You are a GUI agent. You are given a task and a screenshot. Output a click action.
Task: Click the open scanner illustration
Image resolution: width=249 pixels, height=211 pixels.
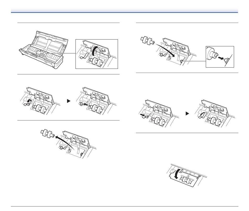[44, 50]
